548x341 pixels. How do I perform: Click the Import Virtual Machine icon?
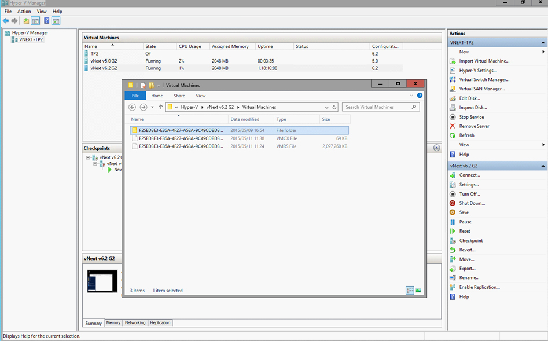(x=453, y=61)
